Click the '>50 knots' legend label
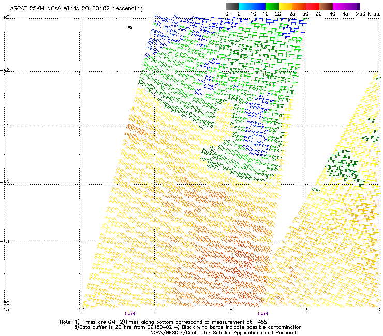Viewport: 383px width, 336px height. point(369,14)
